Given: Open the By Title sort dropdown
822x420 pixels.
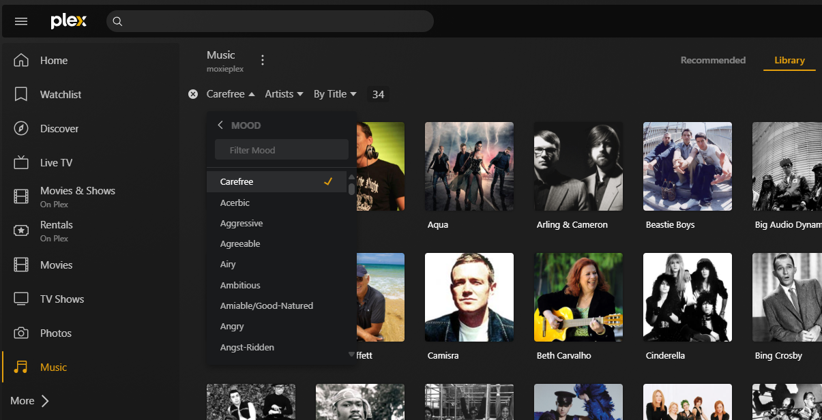Looking at the screenshot, I should [335, 94].
